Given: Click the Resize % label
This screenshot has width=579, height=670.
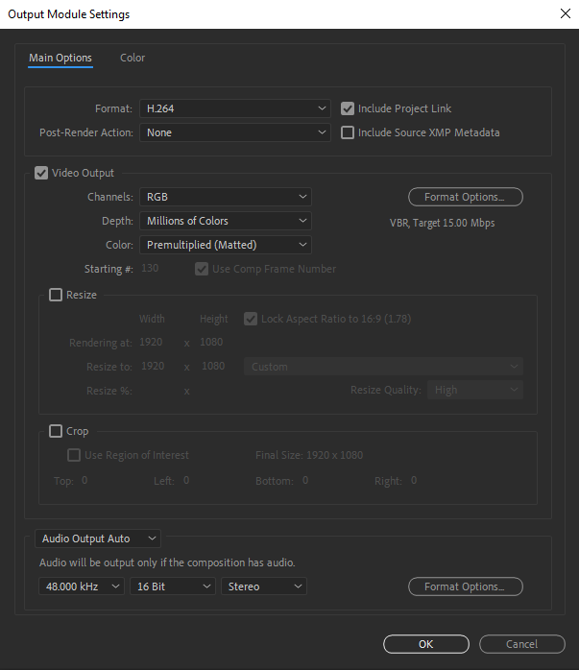Looking at the screenshot, I should click(x=109, y=391).
